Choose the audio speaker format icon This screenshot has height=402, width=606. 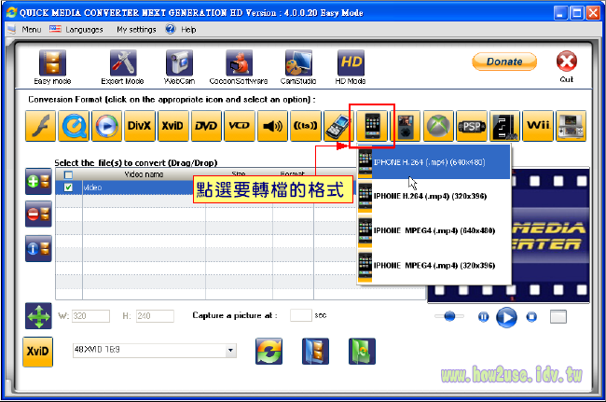point(271,125)
